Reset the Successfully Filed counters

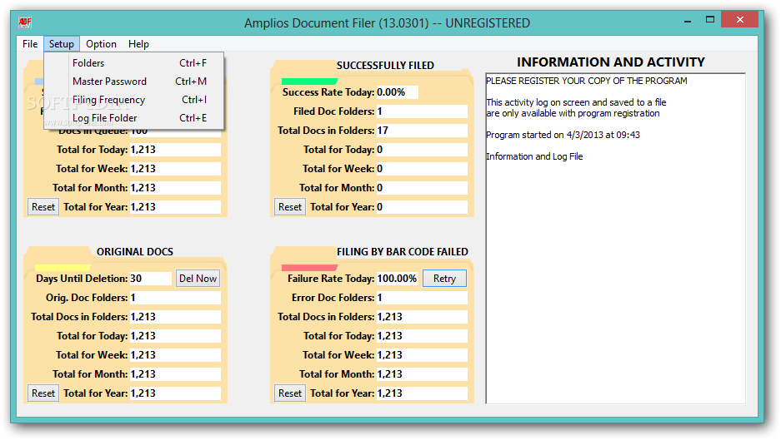pos(290,207)
